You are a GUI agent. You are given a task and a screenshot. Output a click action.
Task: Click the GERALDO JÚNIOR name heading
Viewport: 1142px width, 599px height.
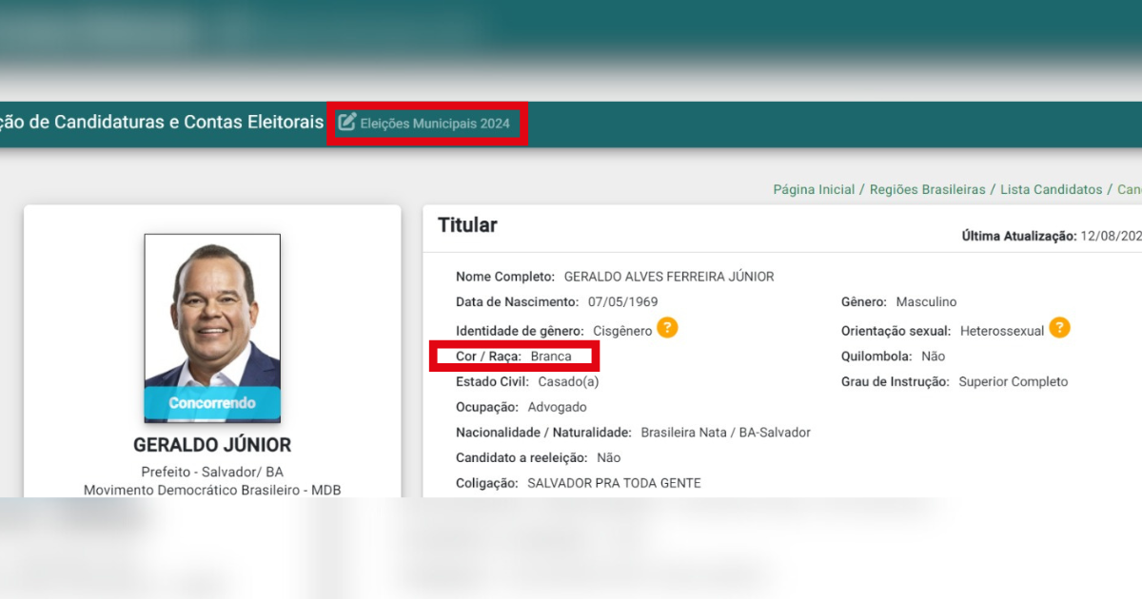point(212,445)
